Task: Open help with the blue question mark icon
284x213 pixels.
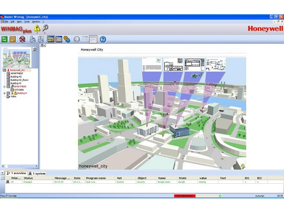Action: click(x=103, y=39)
